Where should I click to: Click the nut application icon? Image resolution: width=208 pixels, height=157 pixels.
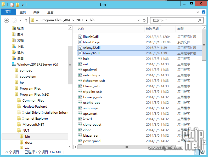point(80,64)
